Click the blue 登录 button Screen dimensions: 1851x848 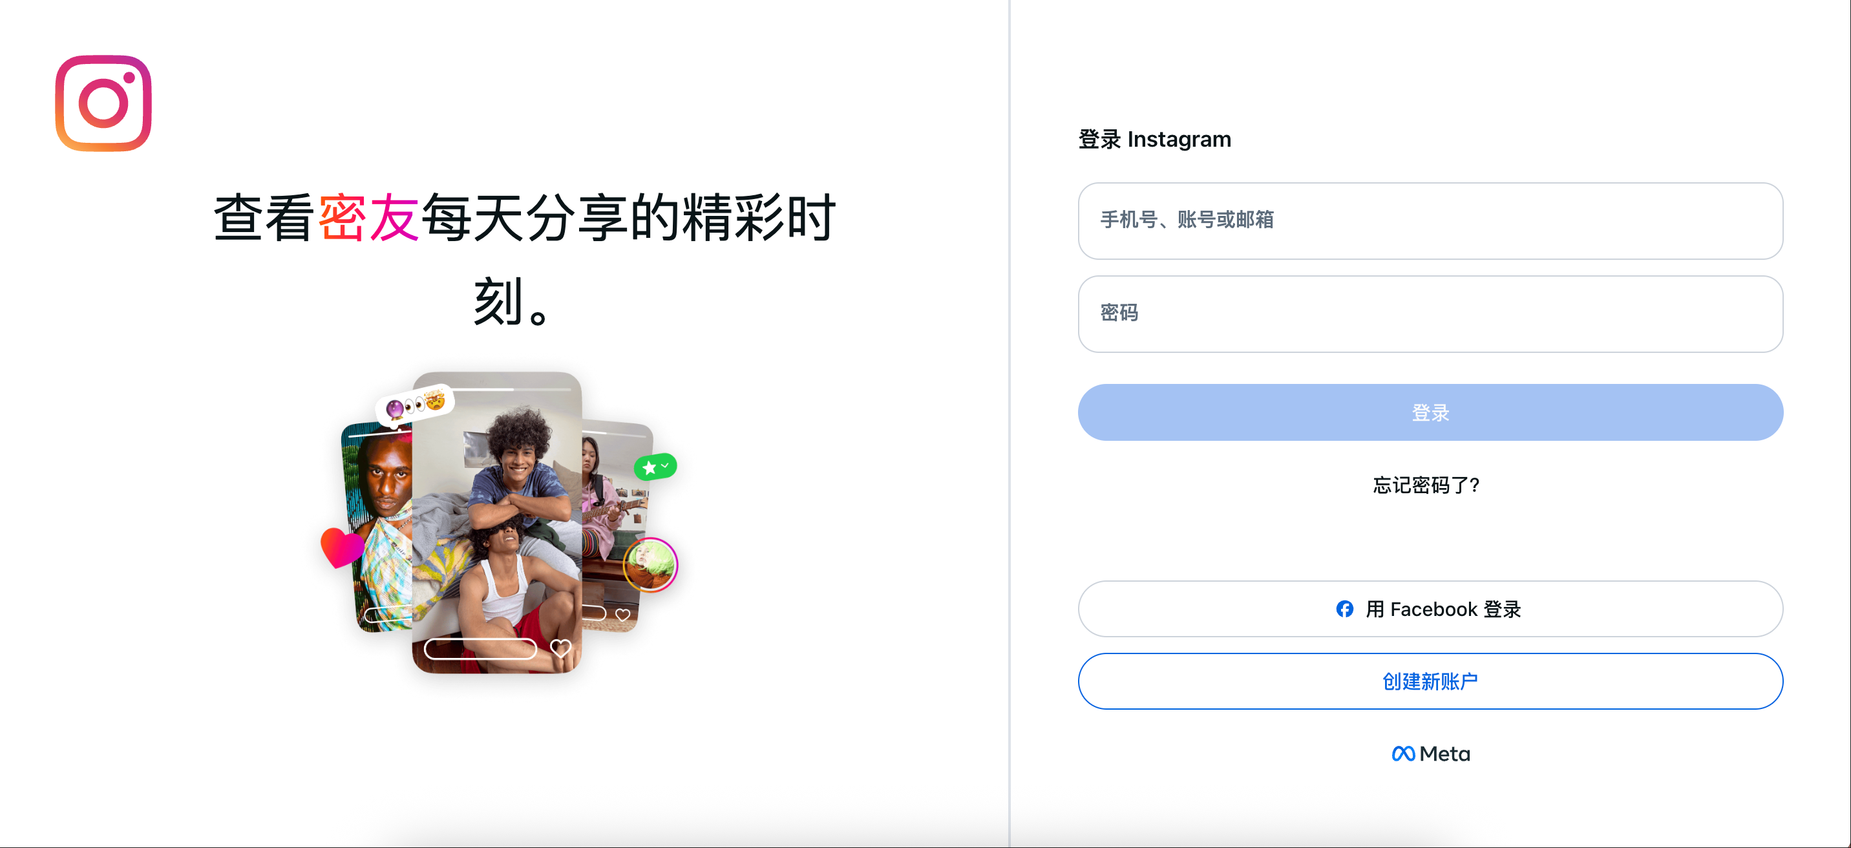pyautogui.click(x=1430, y=412)
